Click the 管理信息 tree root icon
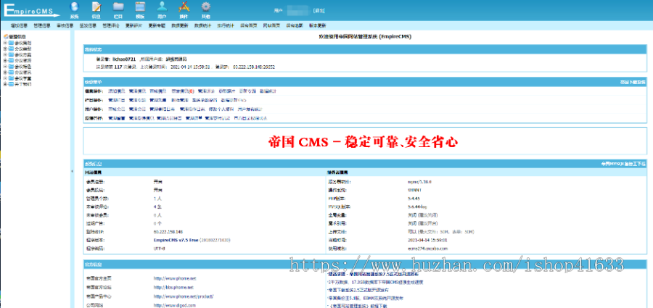Screen dimensions: 653x308 click(6, 37)
